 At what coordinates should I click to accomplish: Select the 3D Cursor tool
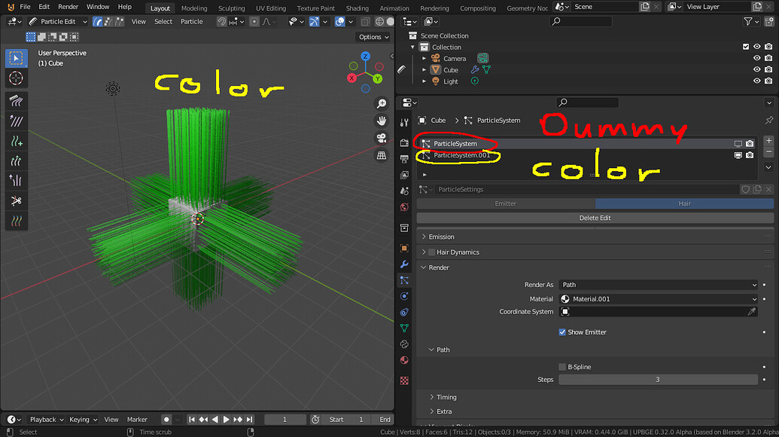(x=16, y=78)
